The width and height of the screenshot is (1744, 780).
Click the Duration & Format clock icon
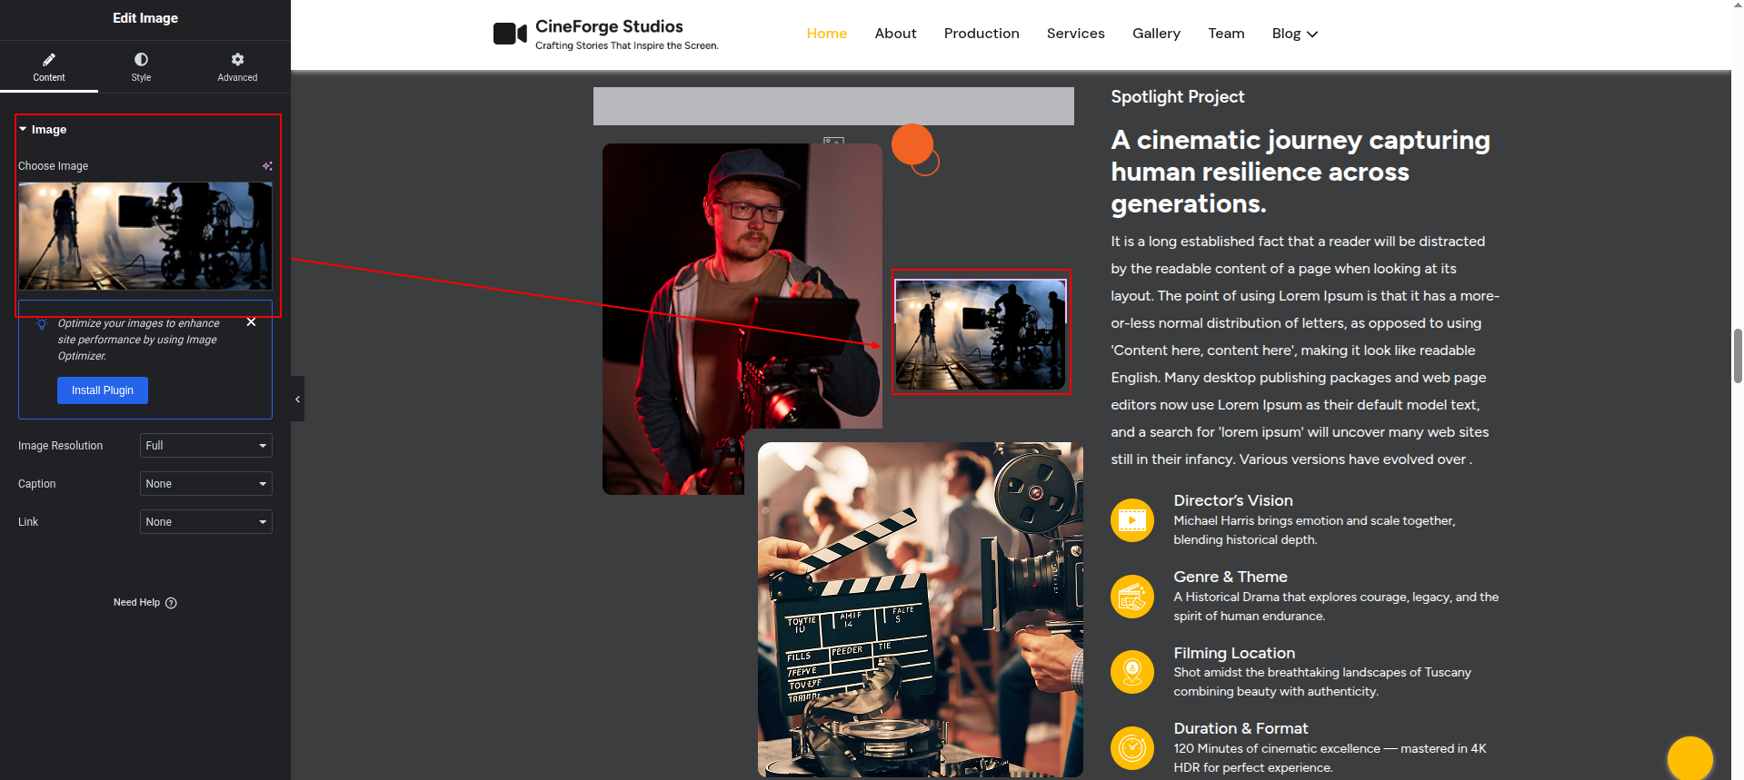tap(1131, 748)
